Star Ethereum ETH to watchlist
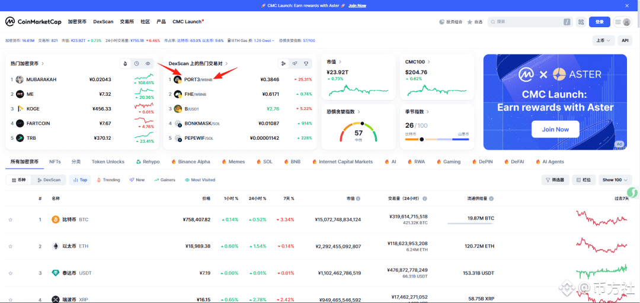The width and height of the screenshot is (640, 303). (x=11, y=247)
